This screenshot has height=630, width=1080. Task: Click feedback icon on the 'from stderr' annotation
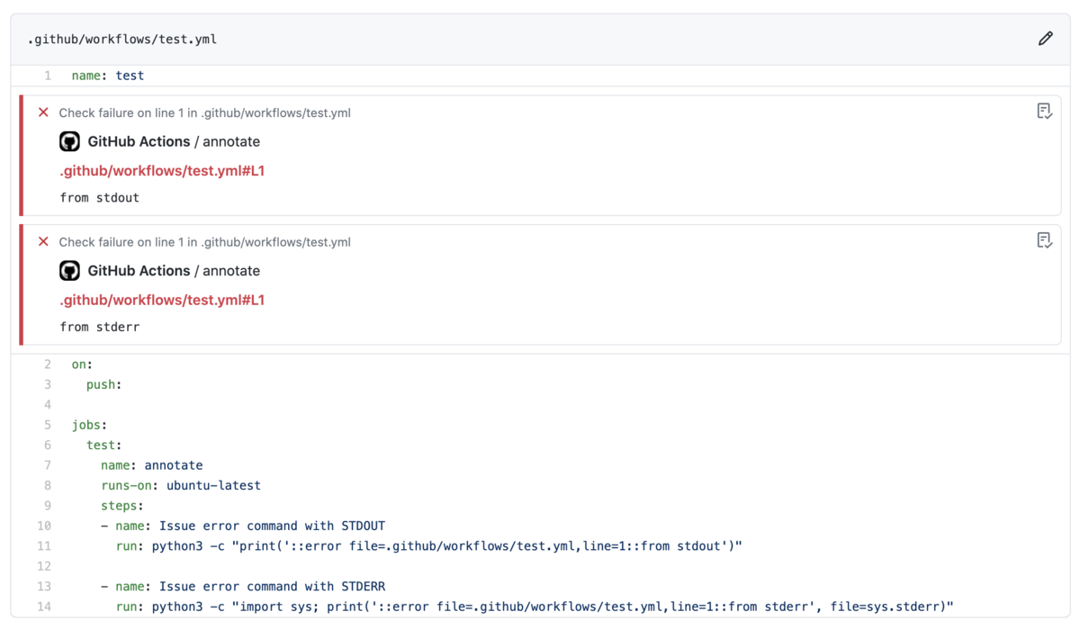[x=1044, y=240]
